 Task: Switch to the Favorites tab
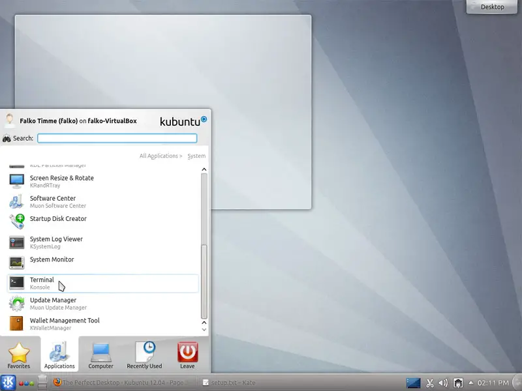click(x=19, y=355)
